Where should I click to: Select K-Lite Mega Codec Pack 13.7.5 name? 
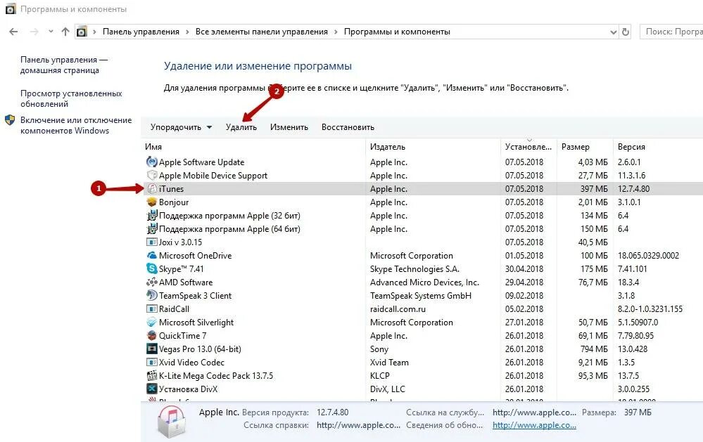(x=215, y=376)
